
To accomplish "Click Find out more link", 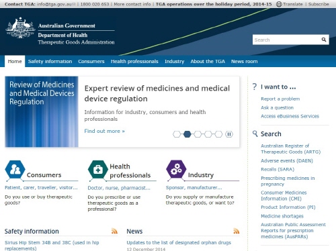I will click(105, 131).
